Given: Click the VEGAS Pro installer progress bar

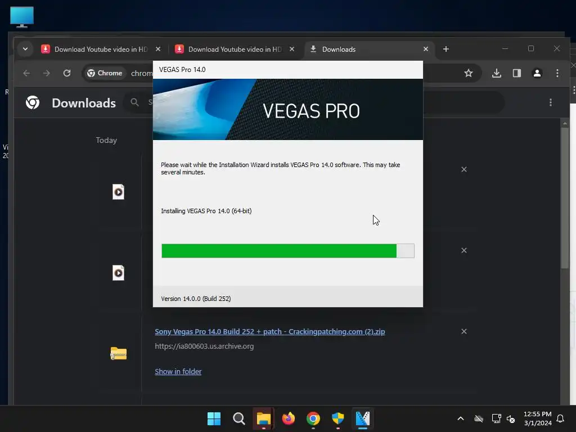Looking at the screenshot, I should (x=287, y=251).
